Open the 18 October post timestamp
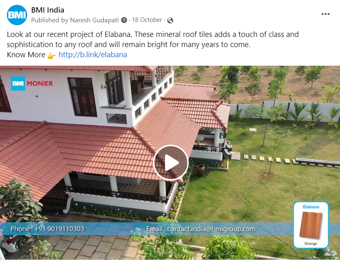Screen dimensions: 340x260 147,20
